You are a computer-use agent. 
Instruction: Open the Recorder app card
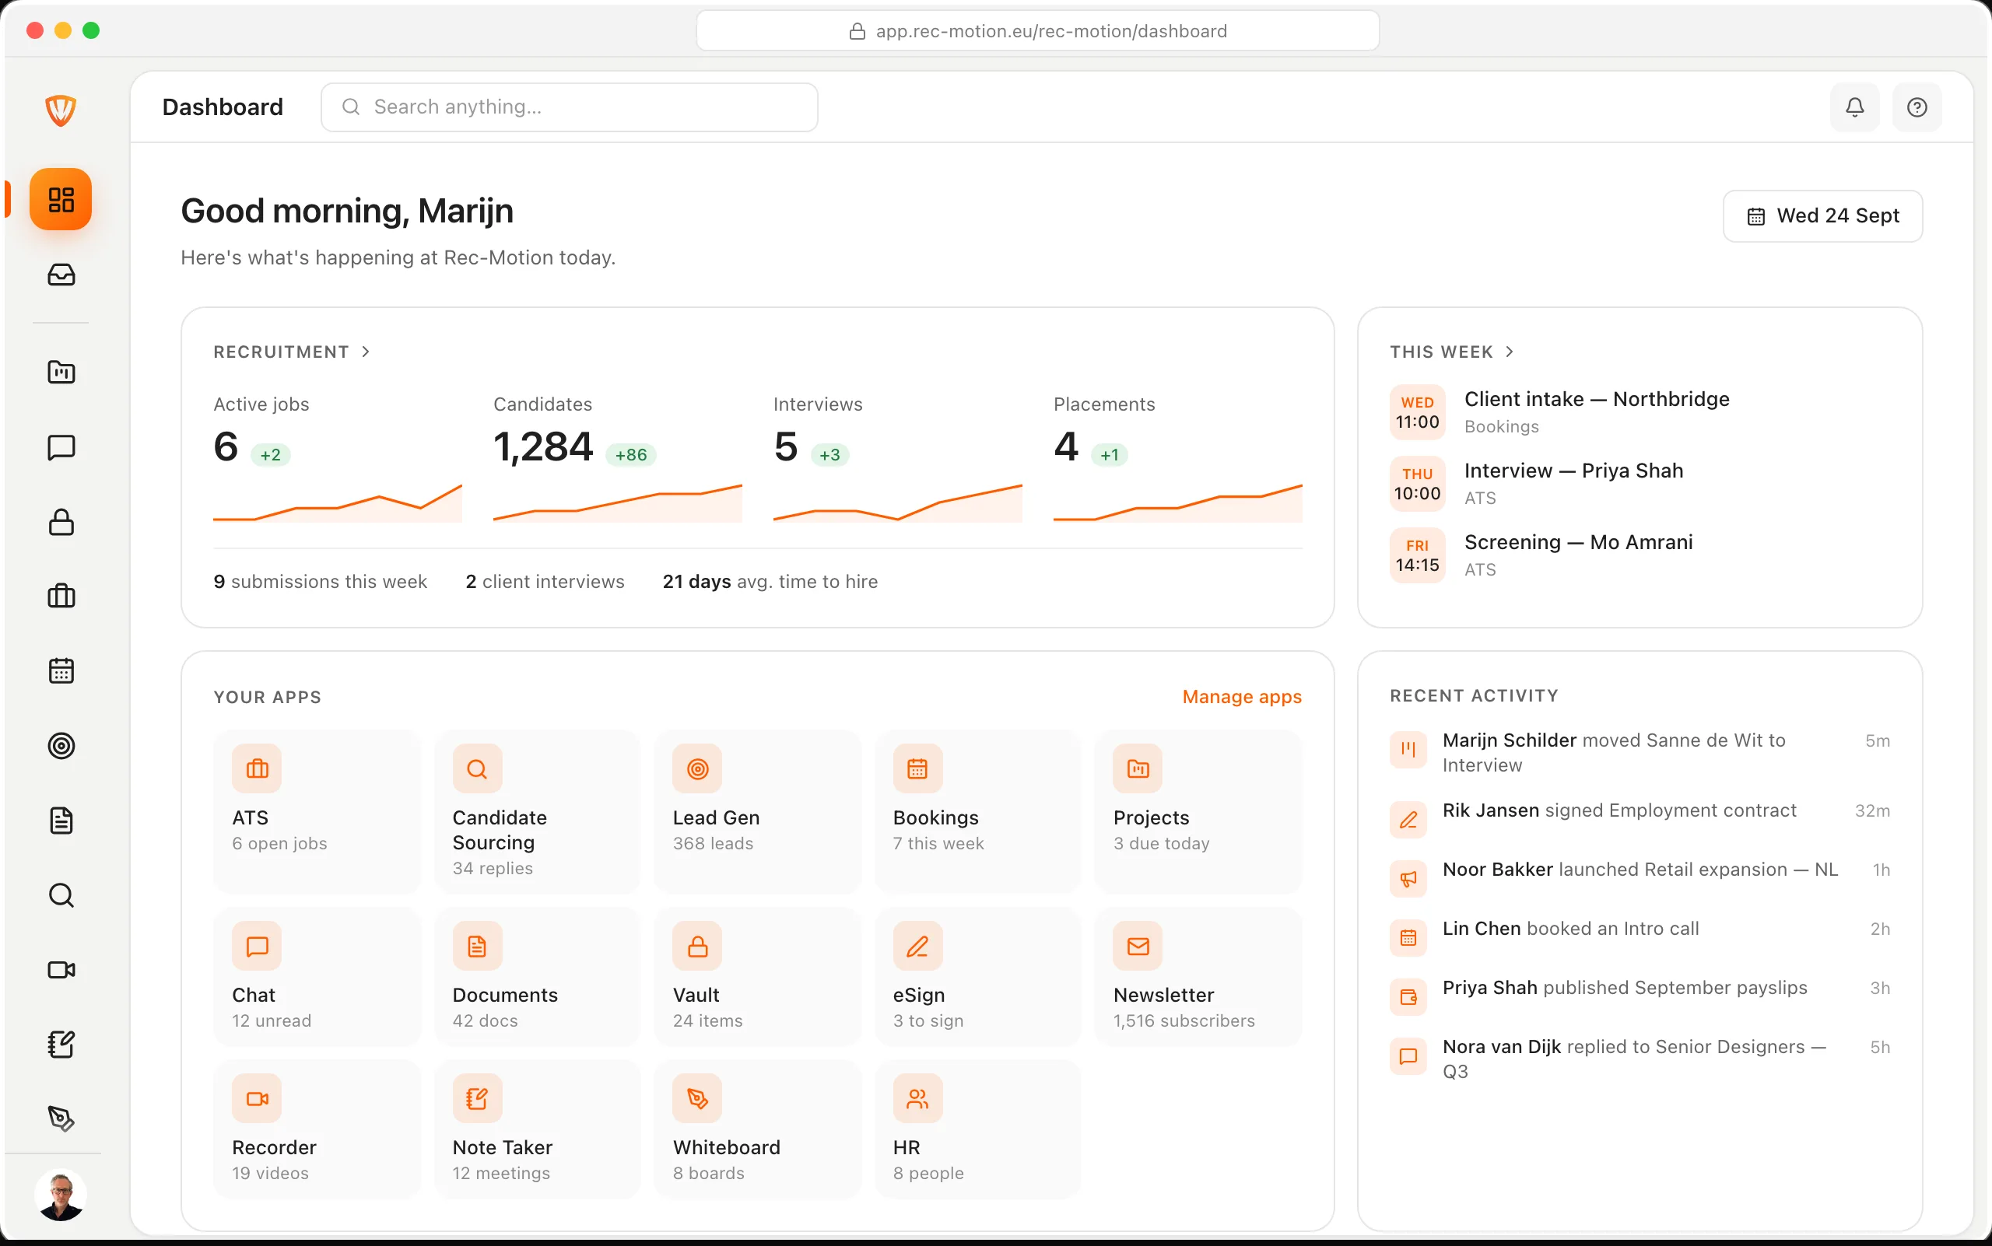click(x=317, y=1129)
